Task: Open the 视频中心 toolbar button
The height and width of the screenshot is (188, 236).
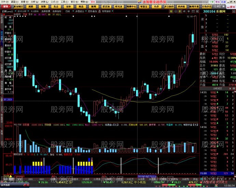Action: pos(131,6)
